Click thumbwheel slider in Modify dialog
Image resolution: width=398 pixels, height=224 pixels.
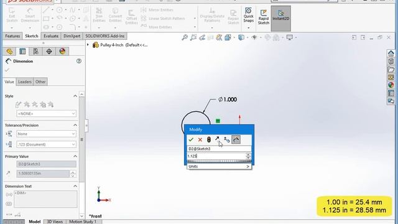220,162
